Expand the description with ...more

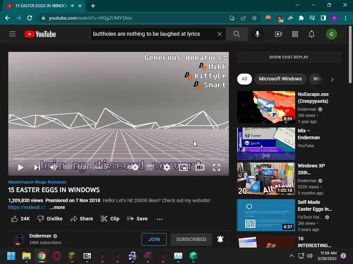tap(57, 207)
